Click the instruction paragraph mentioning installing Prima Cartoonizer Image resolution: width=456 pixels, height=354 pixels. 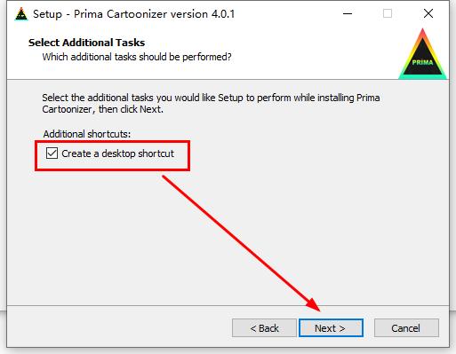click(211, 104)
